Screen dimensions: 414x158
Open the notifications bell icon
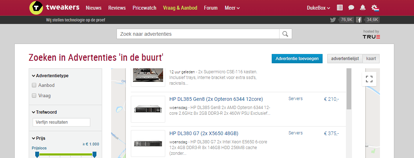pyautogui.click(x=363, y=8)
